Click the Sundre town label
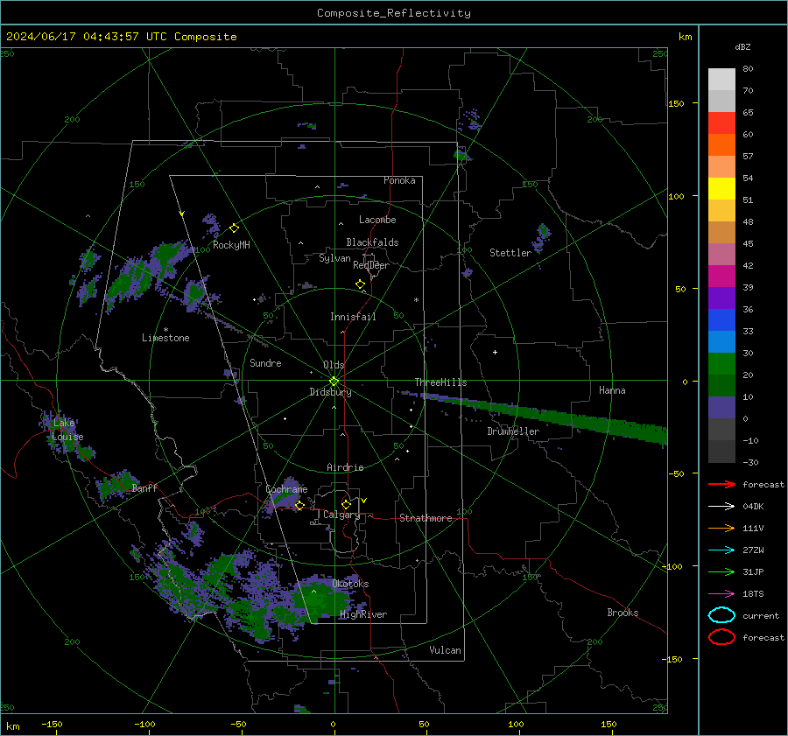The height and width of the screenshot is (736, 788). (265, 363)
